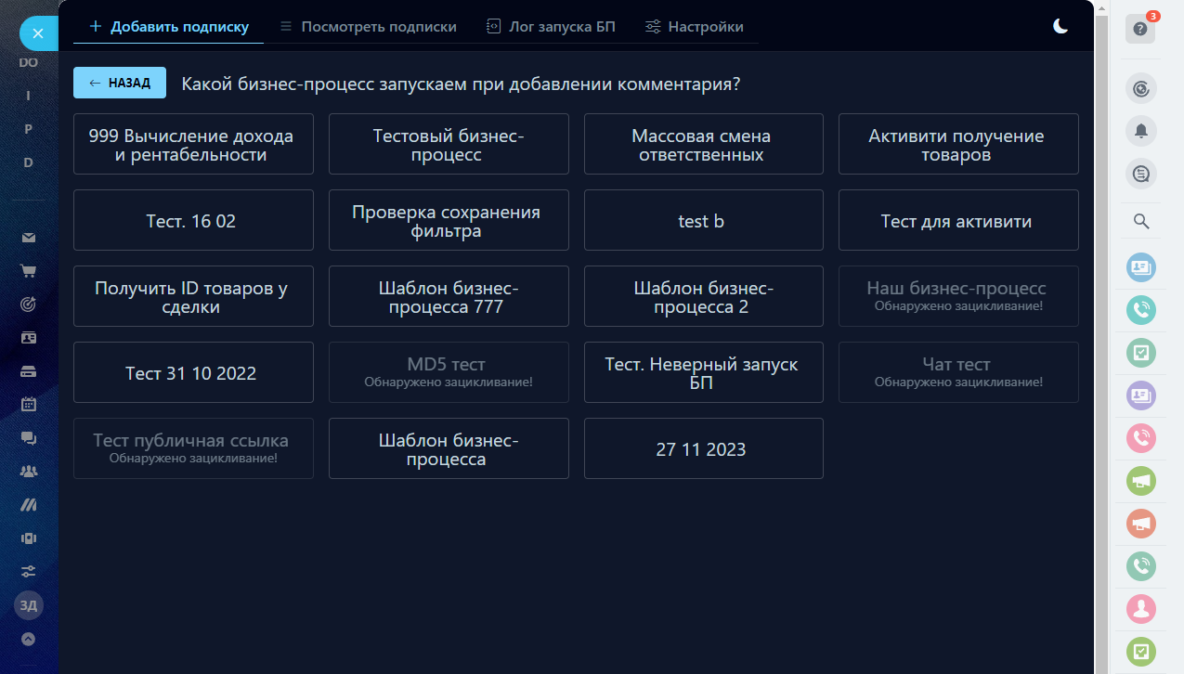Click the ЗД avatar circle in the left sidebar
Viewport: 1184px width, 674px height.
29,605
